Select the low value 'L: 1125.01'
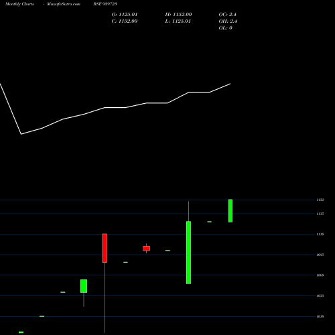 tap(178, 21)
